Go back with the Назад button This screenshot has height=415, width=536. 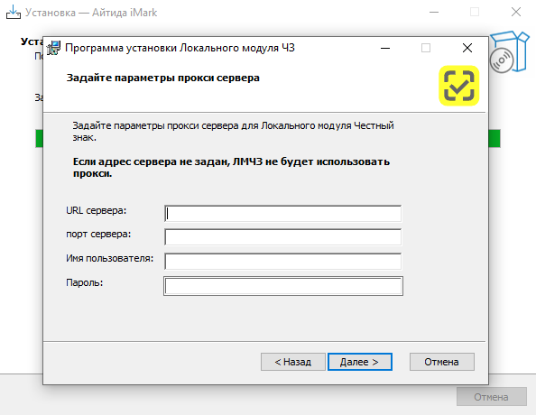tap(293, 362)
